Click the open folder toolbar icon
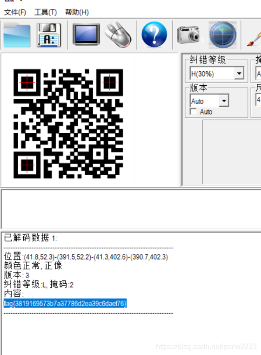Image resolution: width=261 pixels, height=355 pixels. [17, 35]
